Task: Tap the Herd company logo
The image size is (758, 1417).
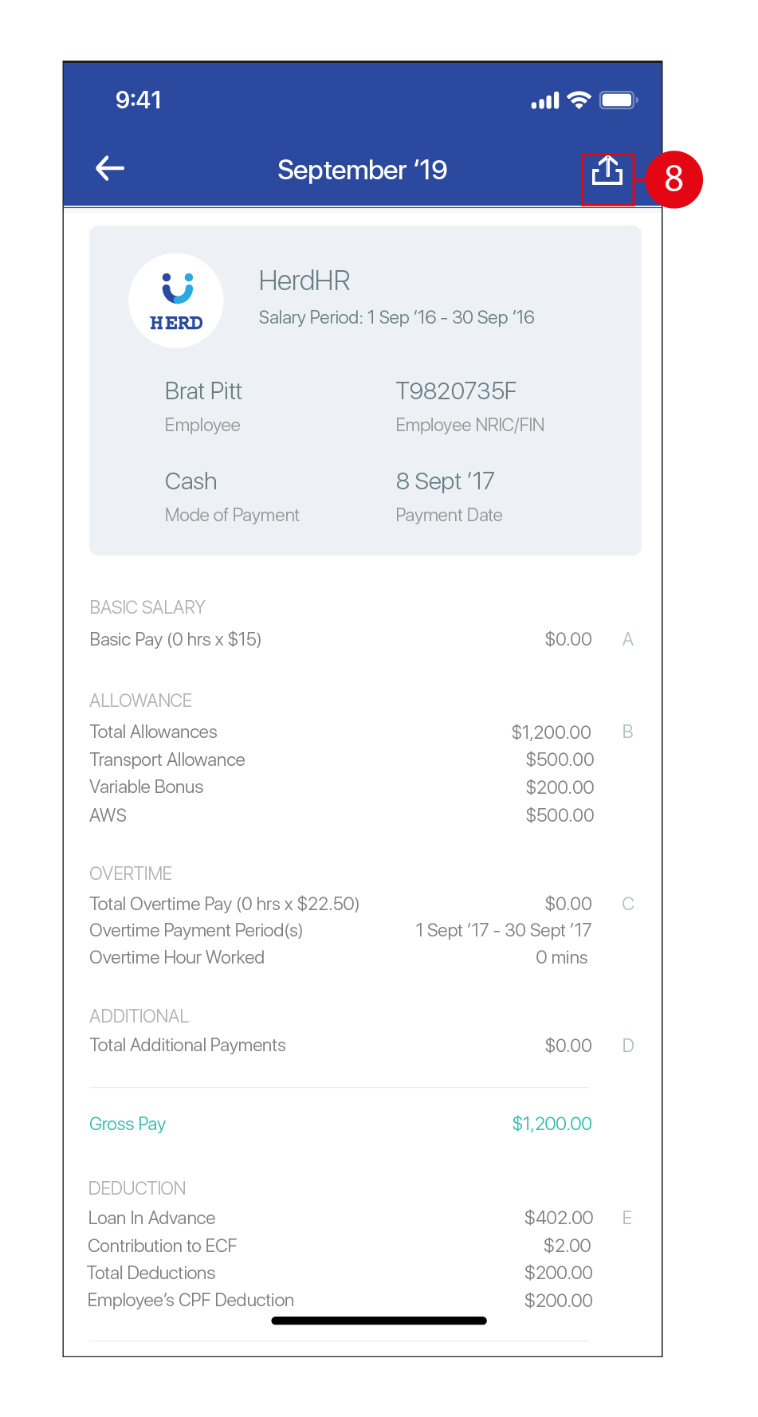Action: [176, 301]
